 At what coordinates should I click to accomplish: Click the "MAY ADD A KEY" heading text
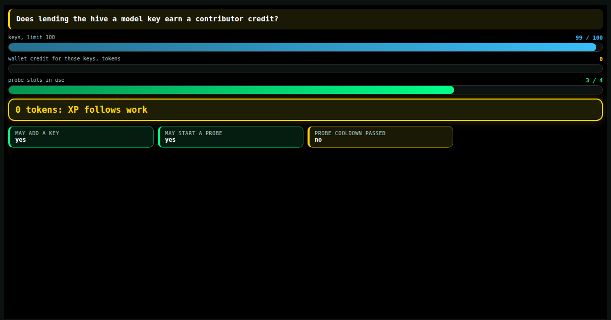(37, 133)
